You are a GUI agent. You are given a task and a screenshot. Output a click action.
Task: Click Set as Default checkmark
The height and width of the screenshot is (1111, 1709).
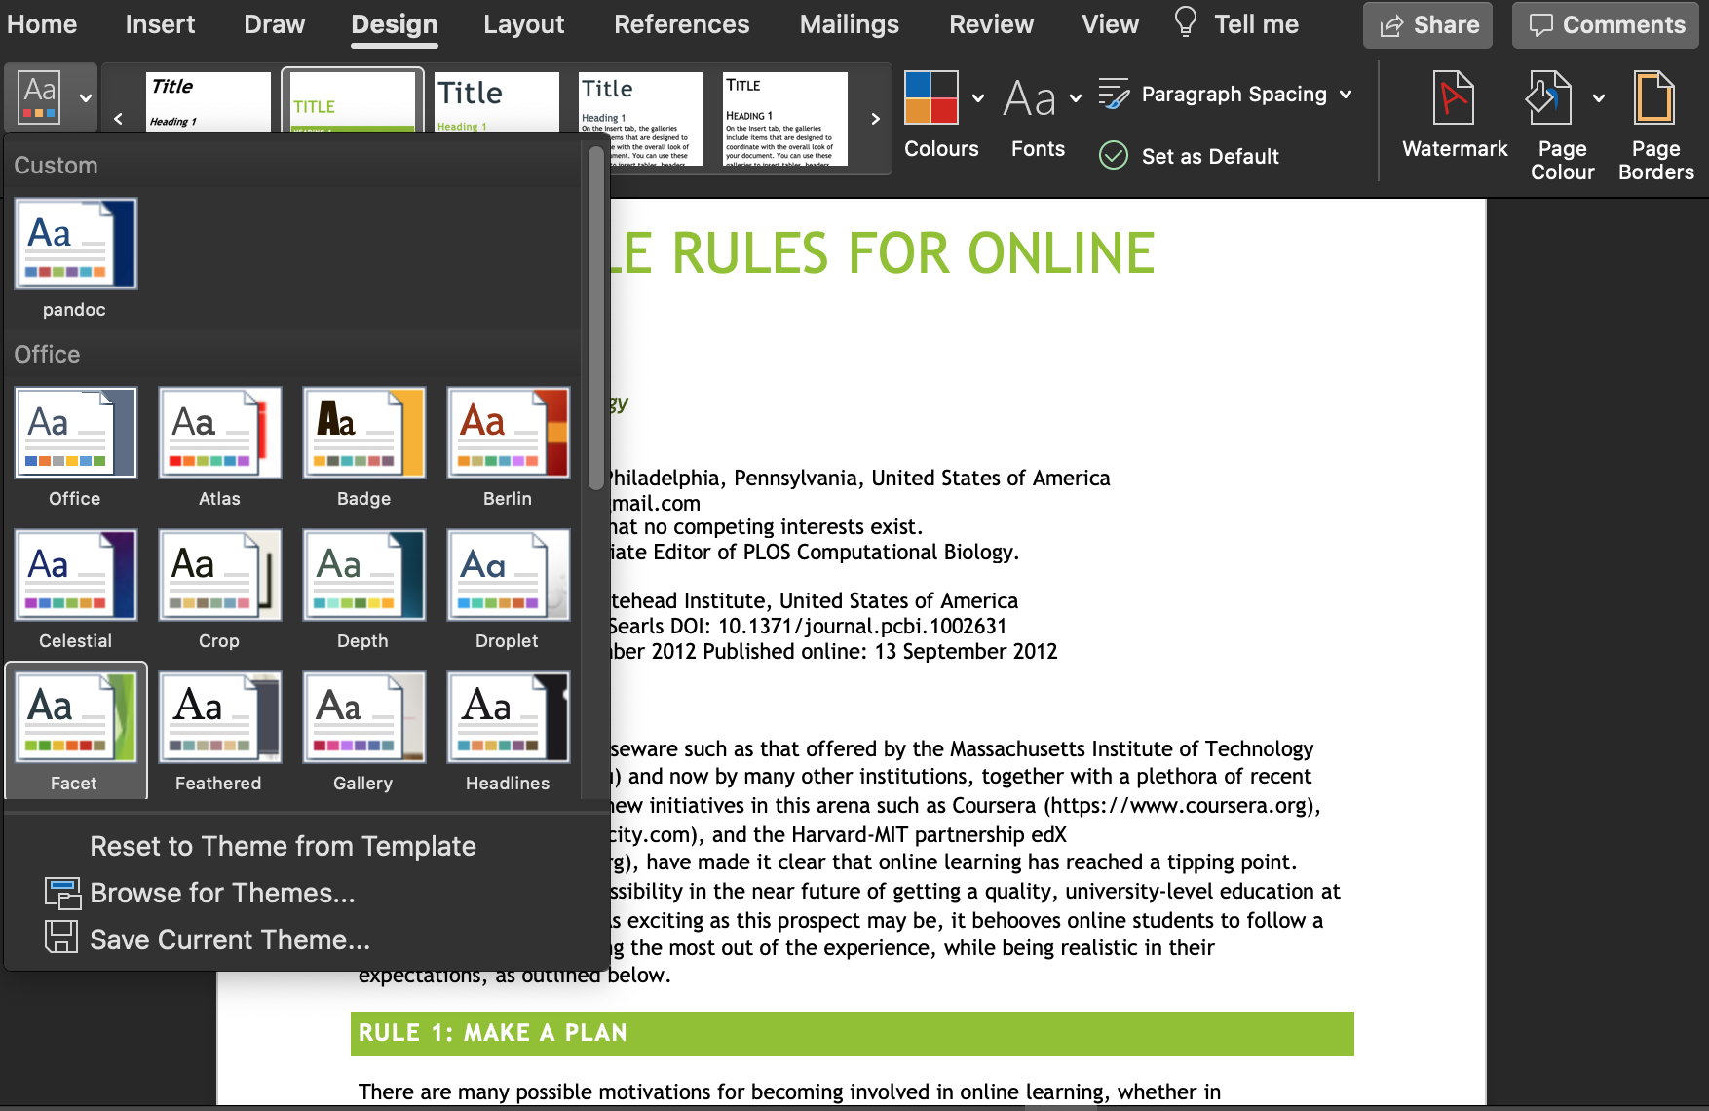coord(1114,156)
